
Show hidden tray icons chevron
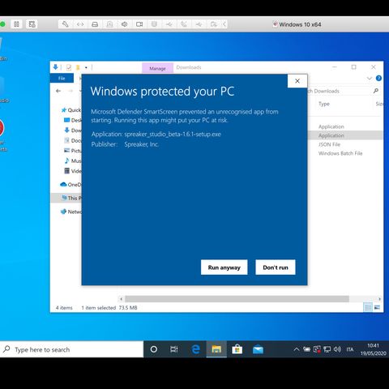point(297,349)
